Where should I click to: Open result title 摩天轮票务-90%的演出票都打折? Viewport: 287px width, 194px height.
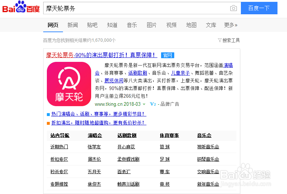click(x=102, y=55)
